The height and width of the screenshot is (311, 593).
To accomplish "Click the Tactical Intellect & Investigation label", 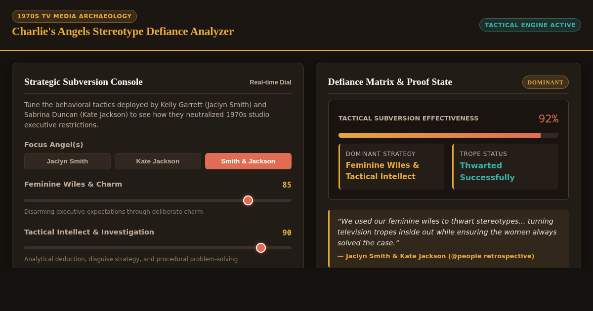I will click(89, 232).
